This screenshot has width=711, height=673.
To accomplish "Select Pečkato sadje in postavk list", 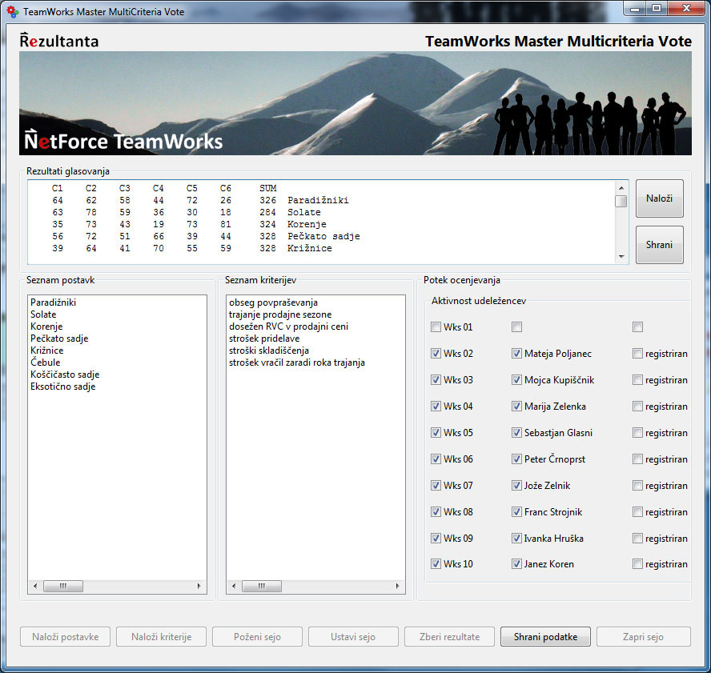I will click(59, 339).
